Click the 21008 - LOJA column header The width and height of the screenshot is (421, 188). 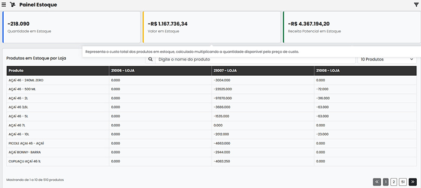[x=366, y=70]
